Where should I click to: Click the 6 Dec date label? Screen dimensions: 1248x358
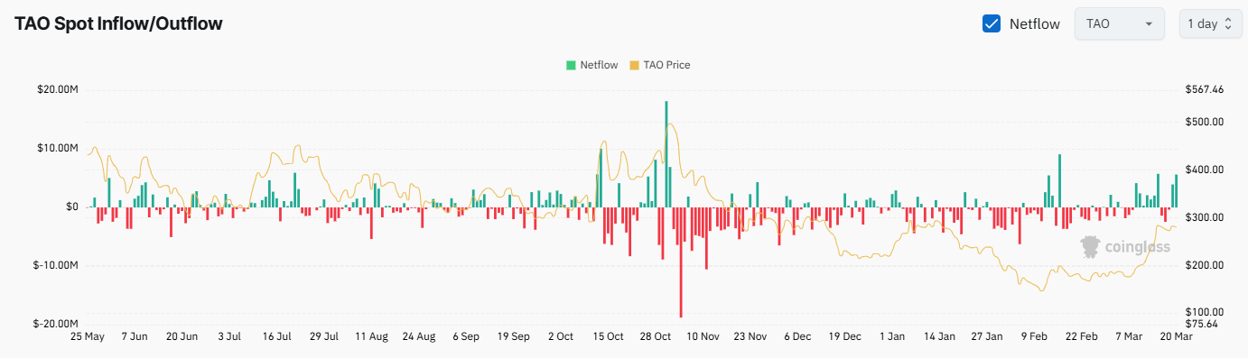tap(797, 336)
